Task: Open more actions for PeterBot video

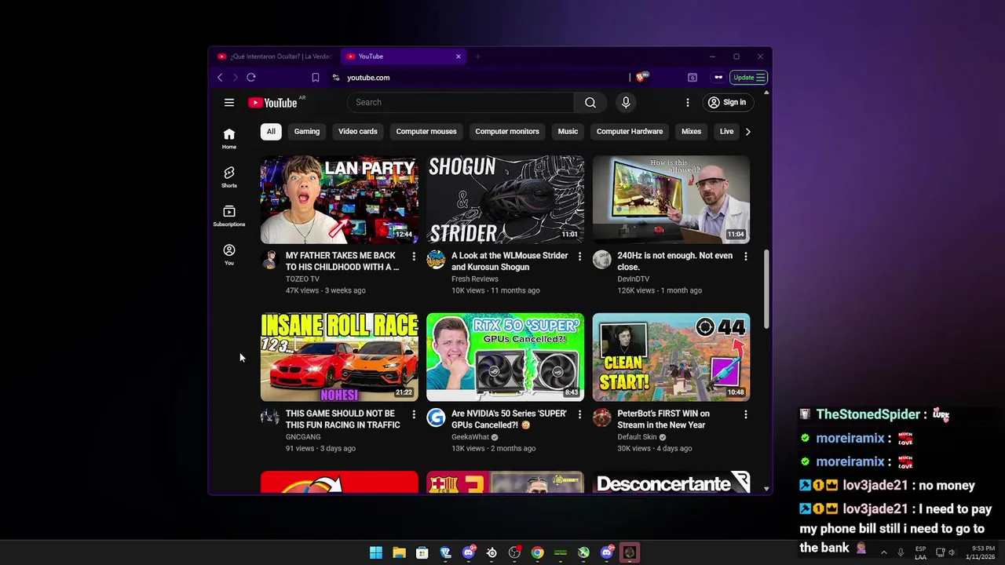Action: point(746,414)
